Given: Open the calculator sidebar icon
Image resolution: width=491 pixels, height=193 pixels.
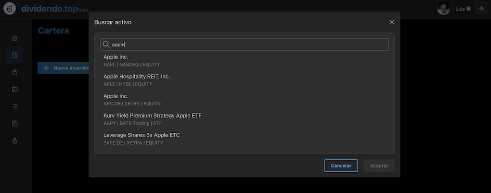Looking at the screenshot, I should coord(15,123).
